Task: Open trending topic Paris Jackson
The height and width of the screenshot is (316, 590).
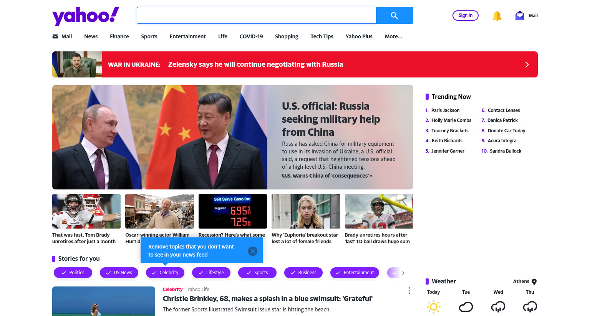Action: click(x=445, y=110)
